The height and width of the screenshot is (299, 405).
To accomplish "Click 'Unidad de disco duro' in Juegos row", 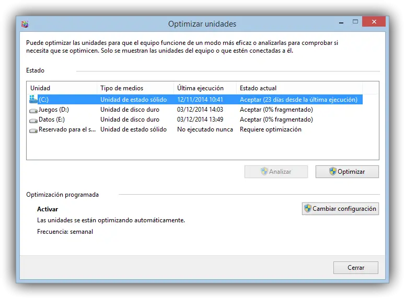I will tap(130, 110).
